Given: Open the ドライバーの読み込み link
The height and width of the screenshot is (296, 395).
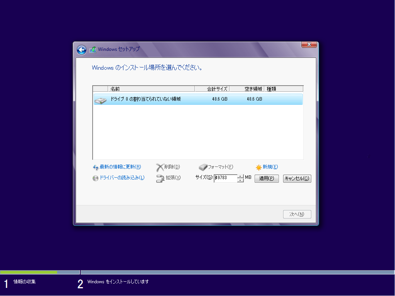Looking at the screenshot, I should [x=122, y=178].
